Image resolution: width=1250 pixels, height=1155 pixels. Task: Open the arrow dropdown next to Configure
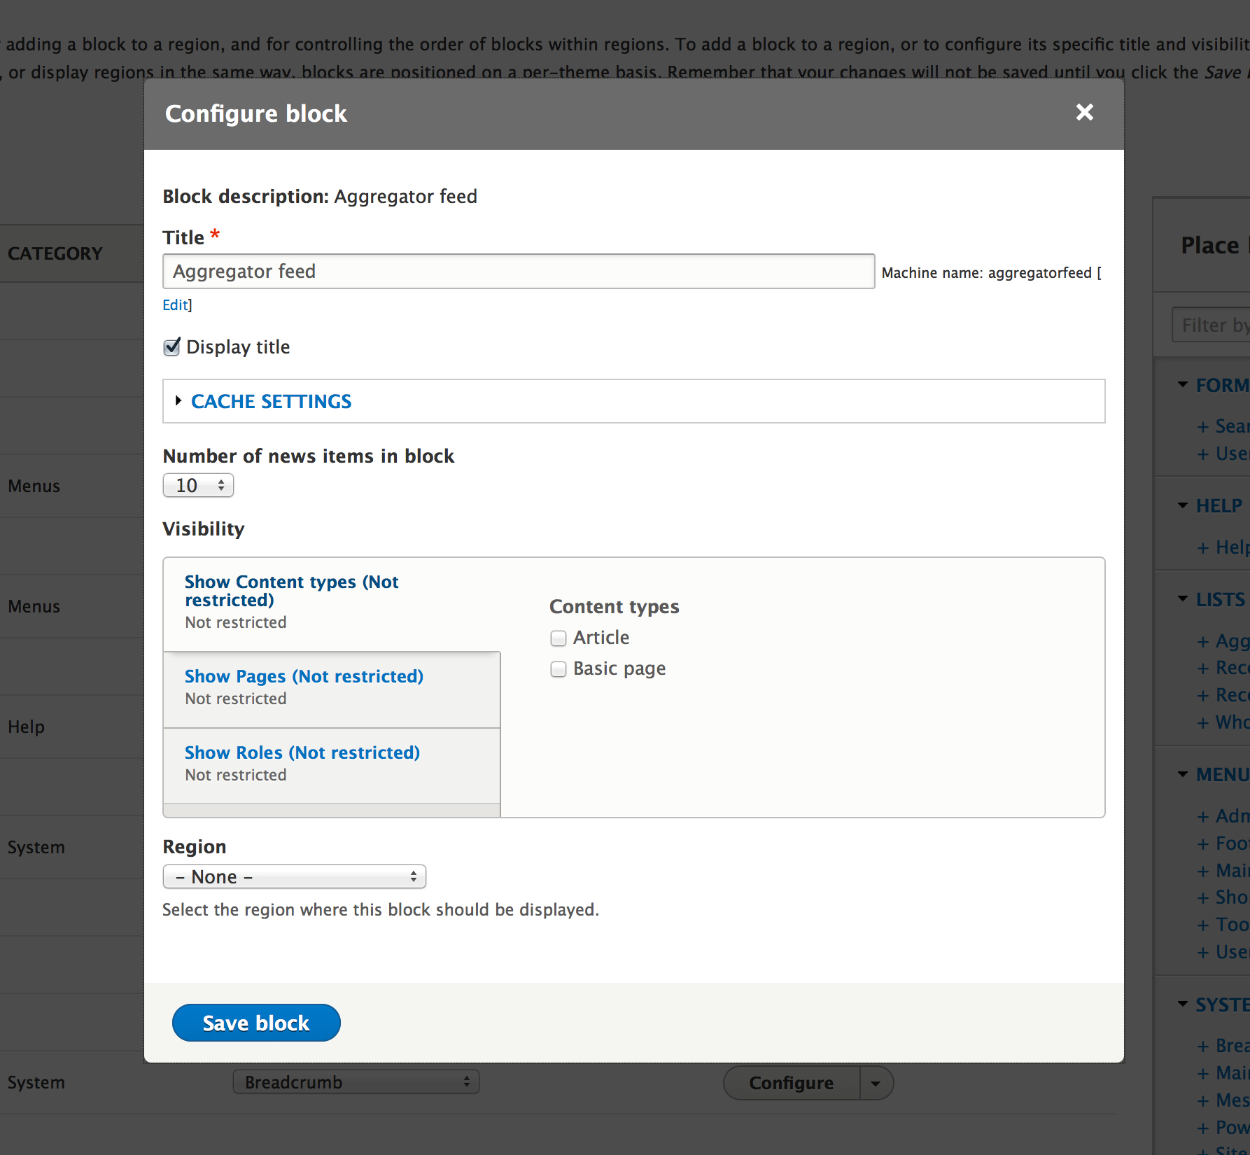point(876,1082)
